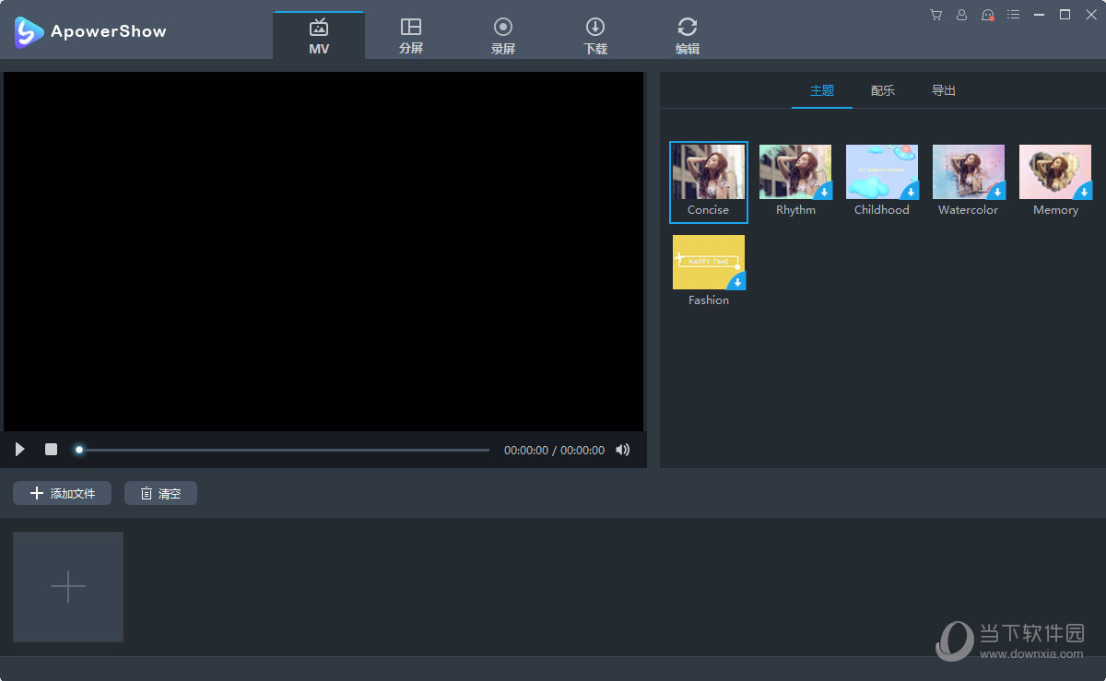Open the support chat icon
This screenshot has height=681, width=1106.
tap(988, 15)
